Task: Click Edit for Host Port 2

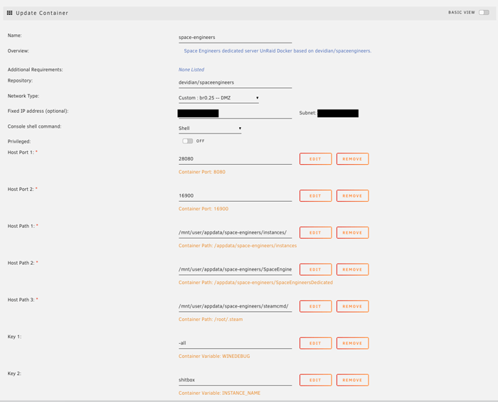Action: click(x=315, y=195)
